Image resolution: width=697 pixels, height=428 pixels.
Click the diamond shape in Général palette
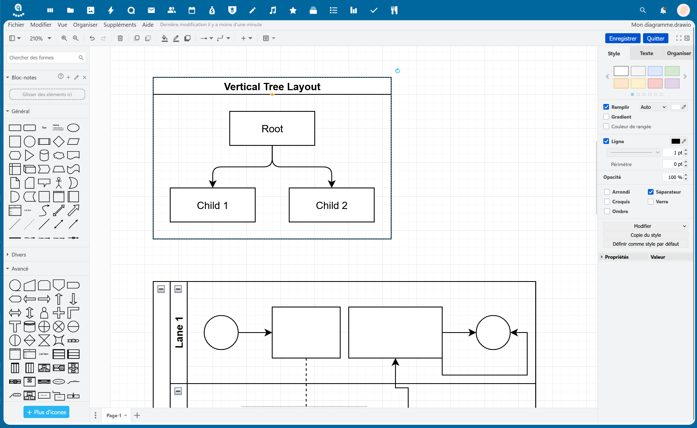(x=59, y=141)
